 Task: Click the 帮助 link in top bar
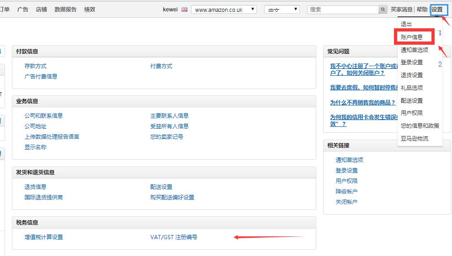(422, 10)
